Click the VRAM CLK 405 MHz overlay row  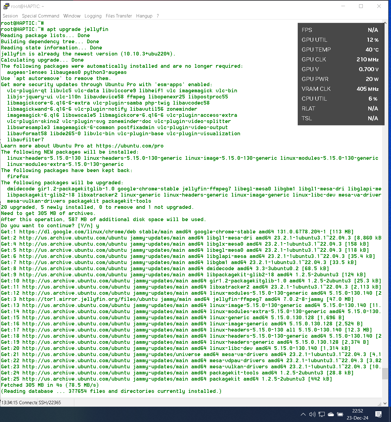pos(340,89)
